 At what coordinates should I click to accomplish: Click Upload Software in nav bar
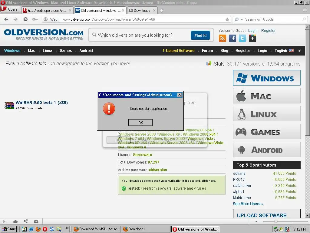(x=178, y=51)
